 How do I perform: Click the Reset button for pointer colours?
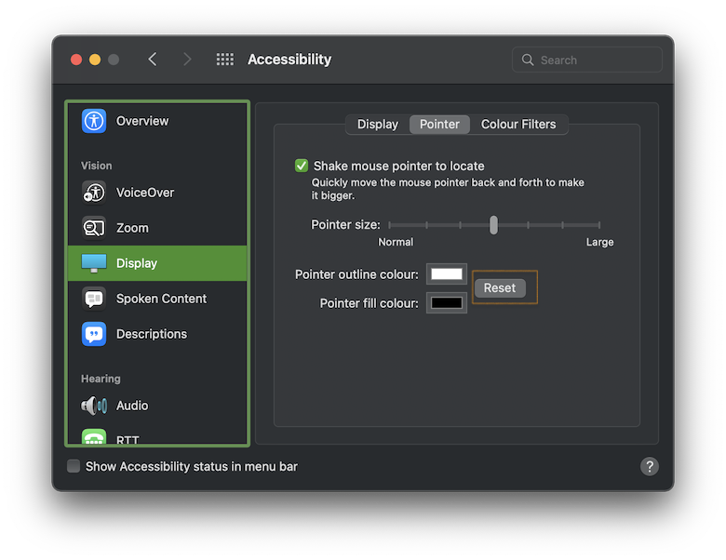coord(500,287)
